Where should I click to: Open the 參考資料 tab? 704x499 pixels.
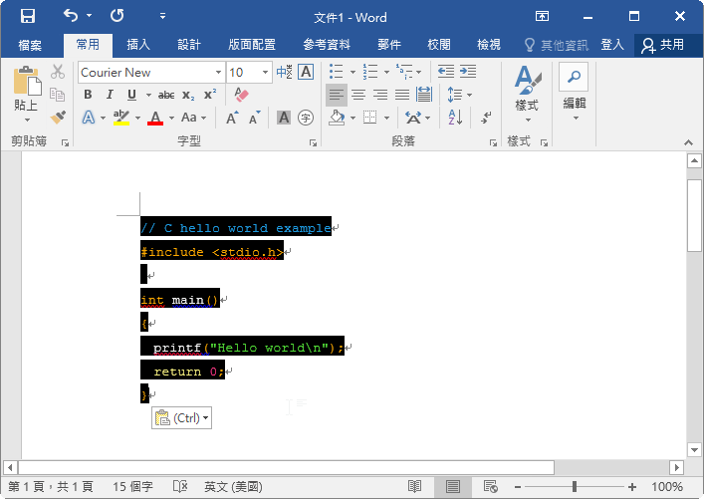tap(327, 45)
